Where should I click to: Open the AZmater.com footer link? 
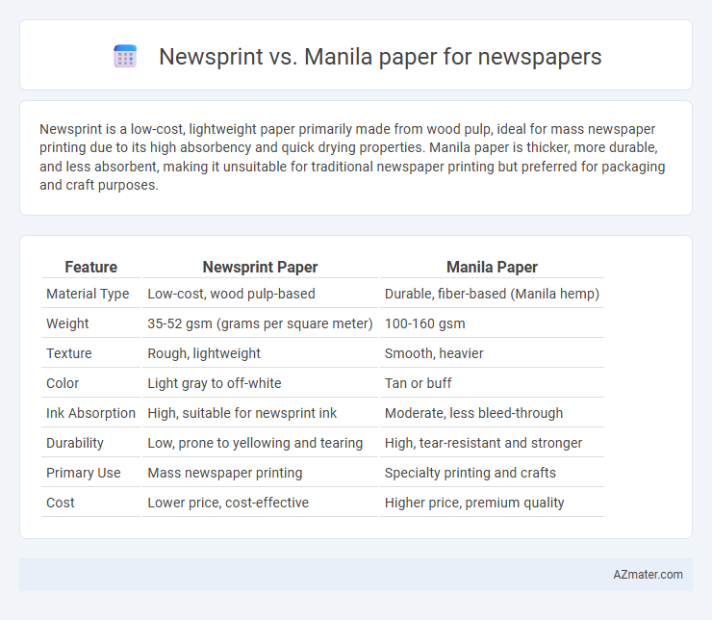pyautogui.click(x=648, y=574)
